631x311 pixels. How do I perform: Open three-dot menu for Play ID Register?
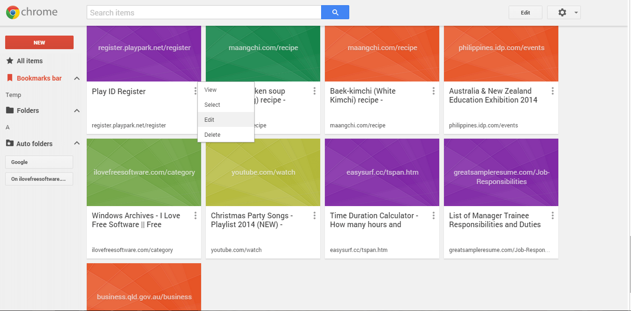click(x=195, y=91)
